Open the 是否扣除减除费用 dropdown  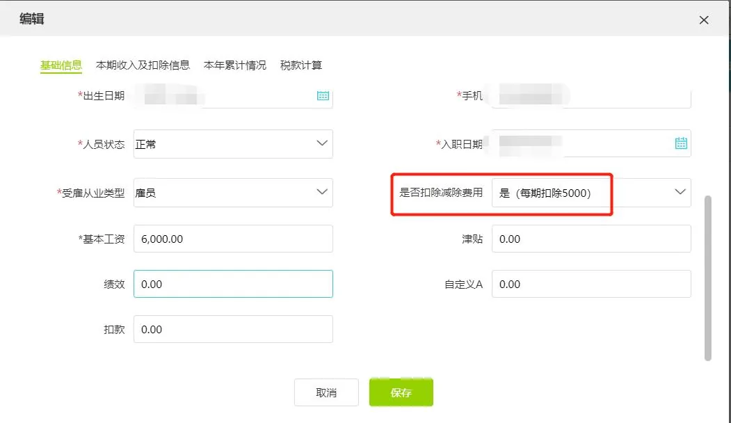tap(591, 193)
